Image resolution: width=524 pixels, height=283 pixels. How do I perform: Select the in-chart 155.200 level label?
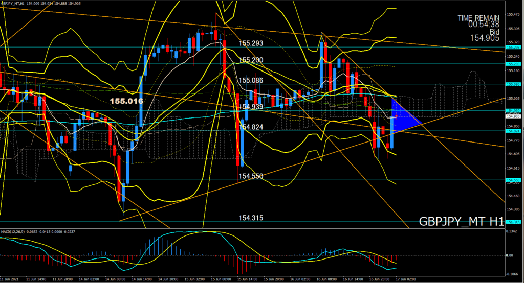pyautogui.click(x=251, y=60)
